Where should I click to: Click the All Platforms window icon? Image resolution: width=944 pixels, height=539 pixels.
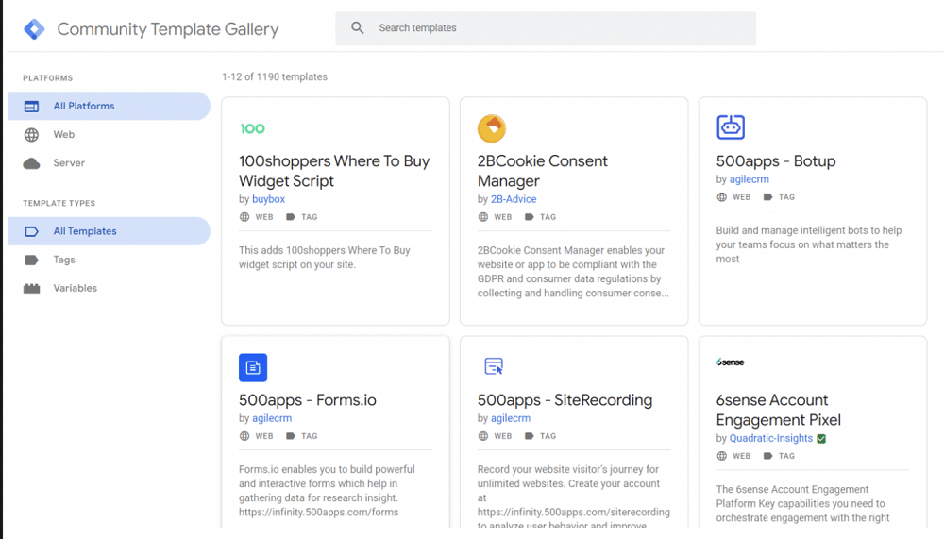[x=31, y=107]
